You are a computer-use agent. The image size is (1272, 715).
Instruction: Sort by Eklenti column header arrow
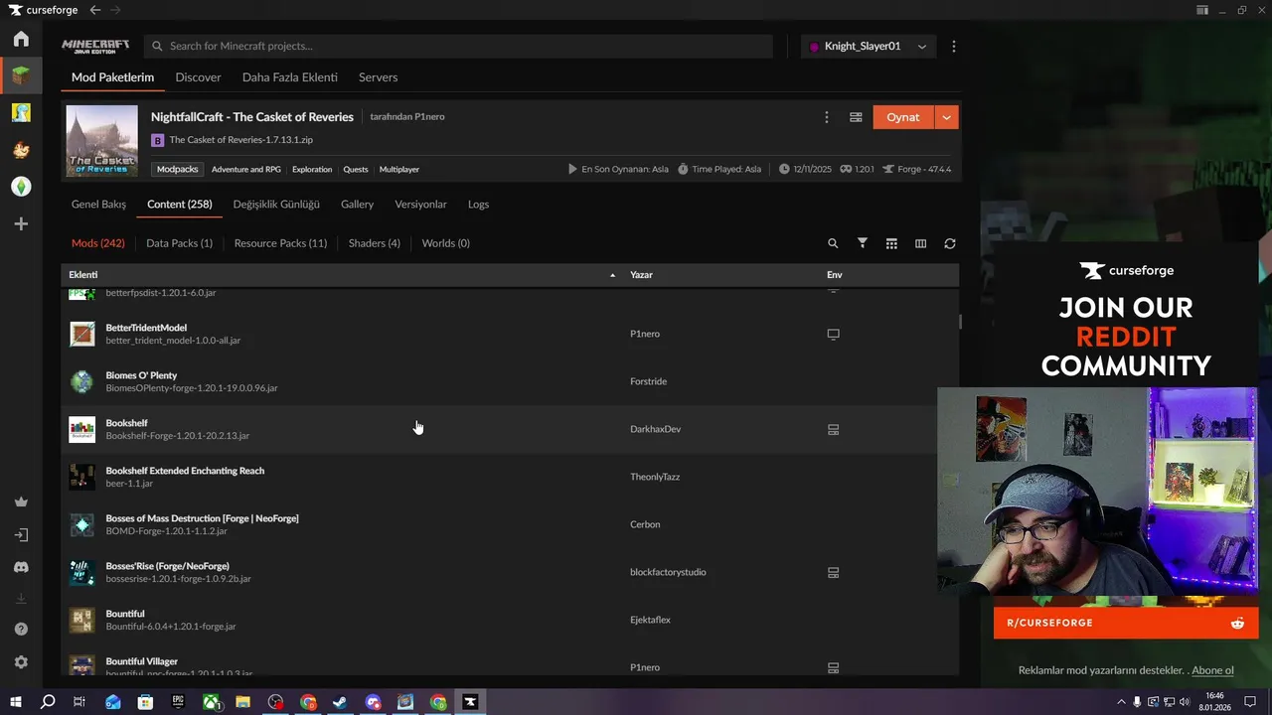[612, 275]
